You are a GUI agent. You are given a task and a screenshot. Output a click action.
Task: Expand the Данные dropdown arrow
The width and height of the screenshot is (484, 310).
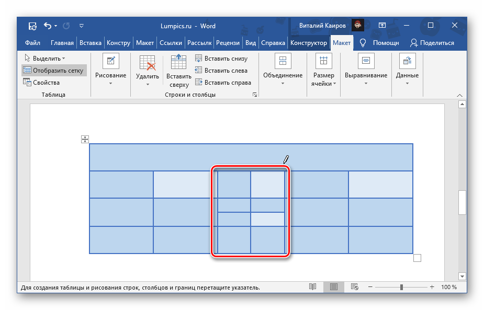point(407,84)
